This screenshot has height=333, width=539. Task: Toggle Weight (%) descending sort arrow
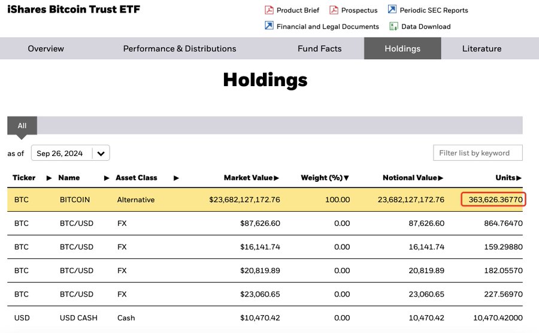click(x=346, y=178)
